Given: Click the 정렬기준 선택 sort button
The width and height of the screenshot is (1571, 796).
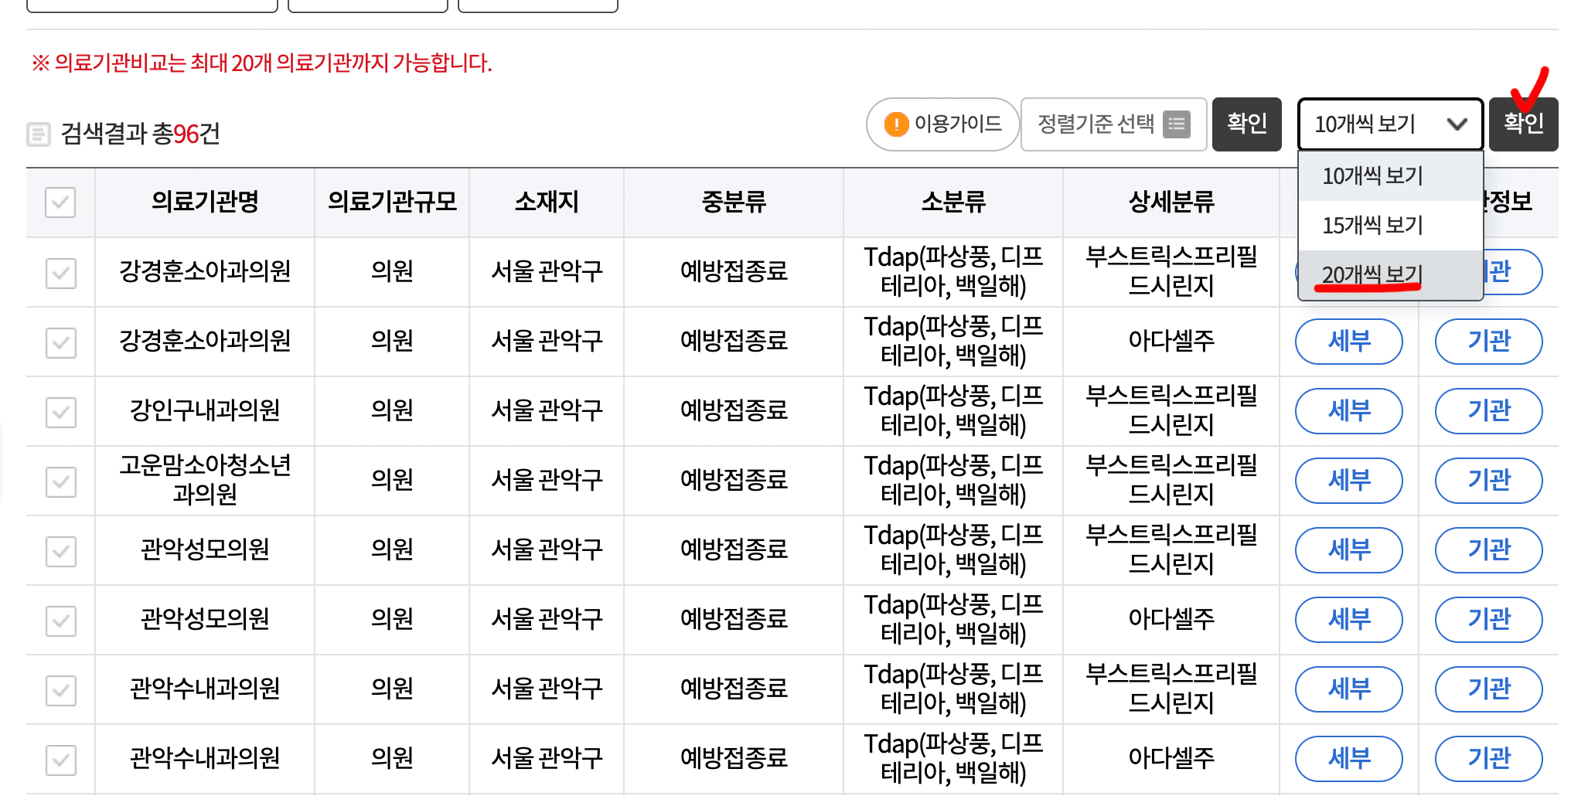Looking at the screenshot, I should (x=1113, y=124).
